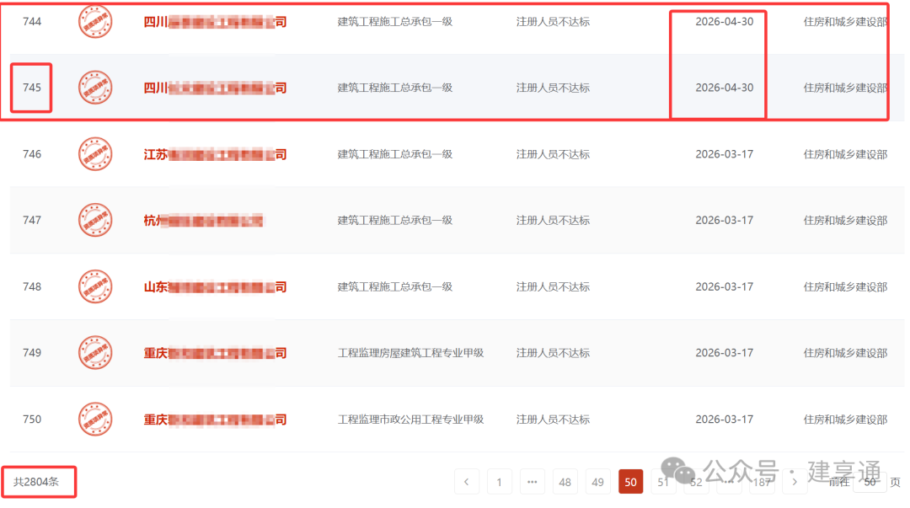The width and height of the screenshot is (910, 508).
Task: Click the red stamp icon in row 747
Action: 95,220
